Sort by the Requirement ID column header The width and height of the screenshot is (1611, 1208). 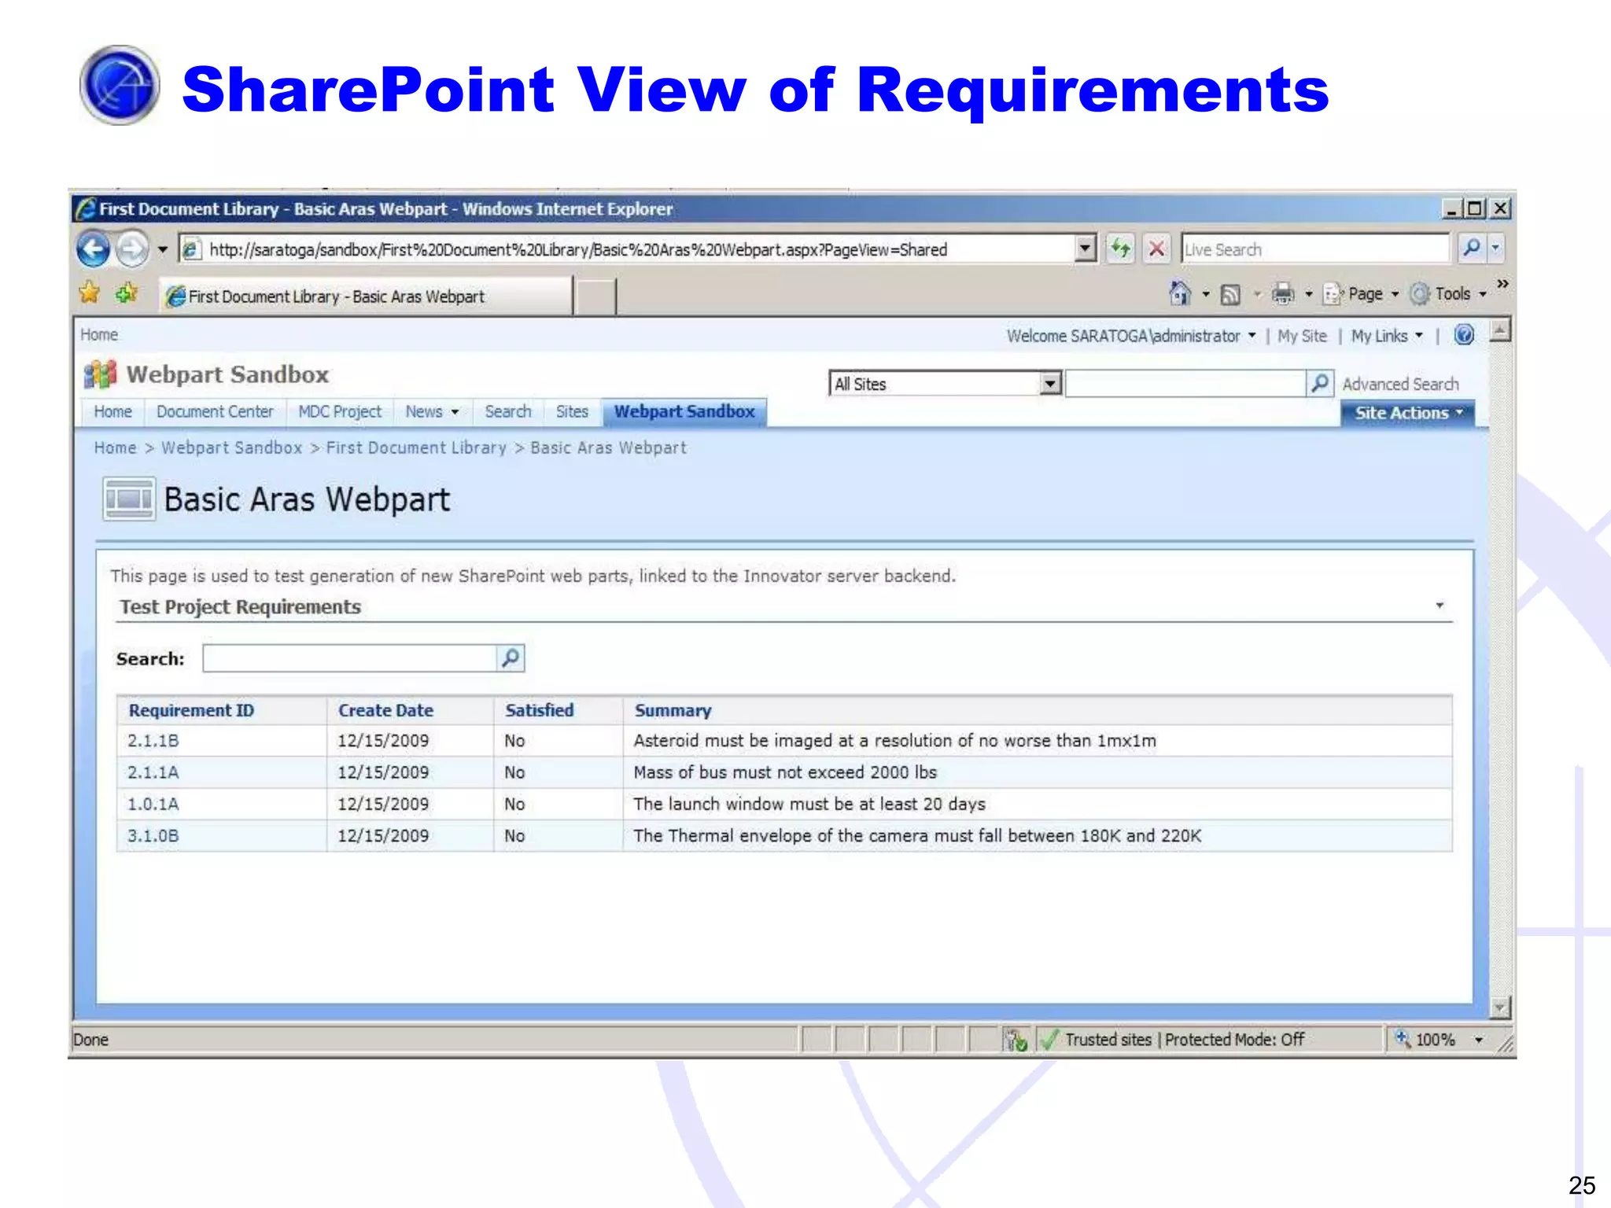pyautogui.click(x=191, y=710)
